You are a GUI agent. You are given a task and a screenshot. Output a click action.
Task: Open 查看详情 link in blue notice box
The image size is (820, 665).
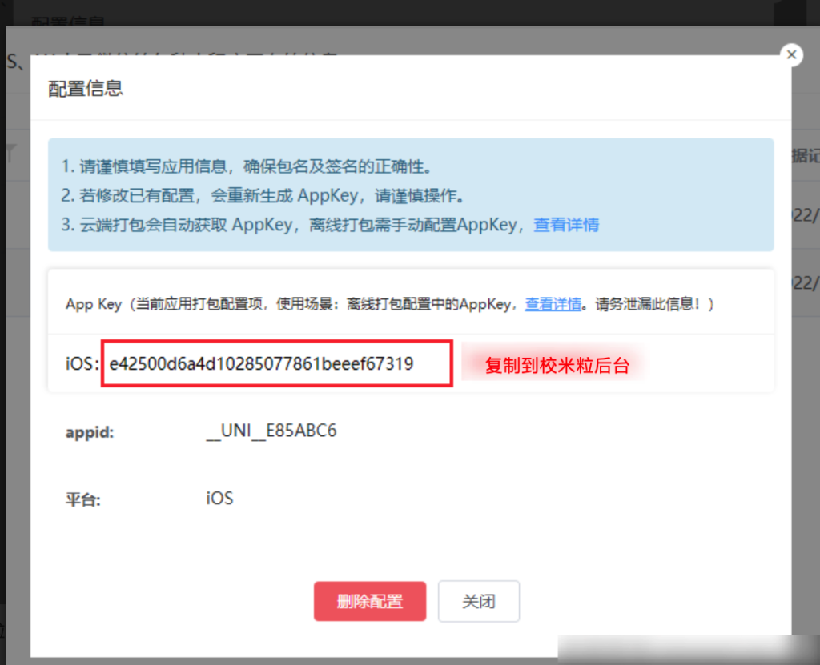click(566, 225)
